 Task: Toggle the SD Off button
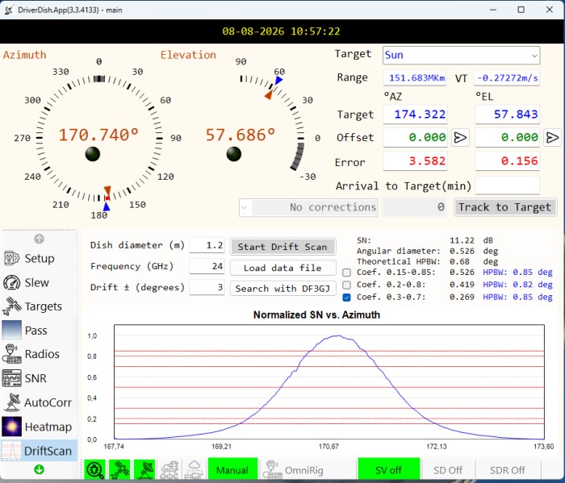coord(448,470)
